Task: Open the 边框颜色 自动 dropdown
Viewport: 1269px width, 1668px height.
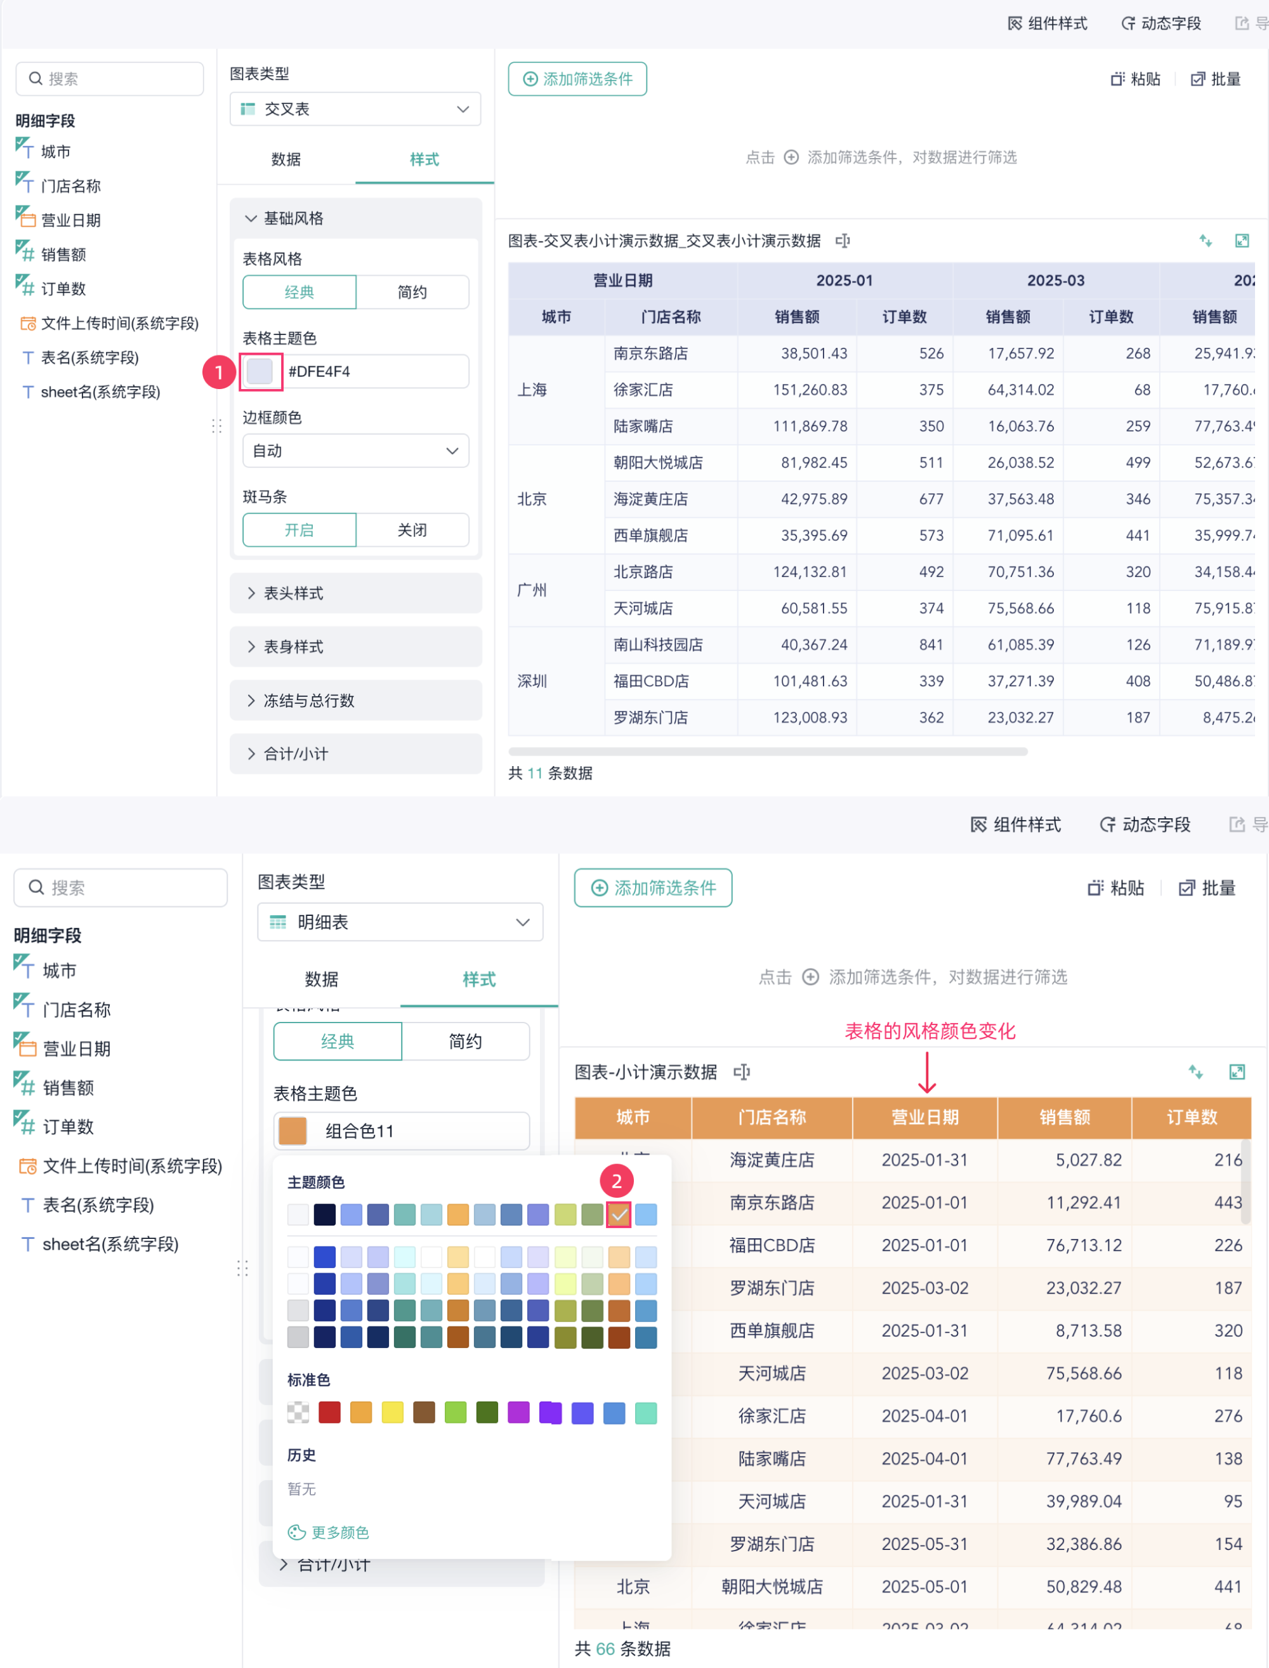Action: click(x=356, y=451)
